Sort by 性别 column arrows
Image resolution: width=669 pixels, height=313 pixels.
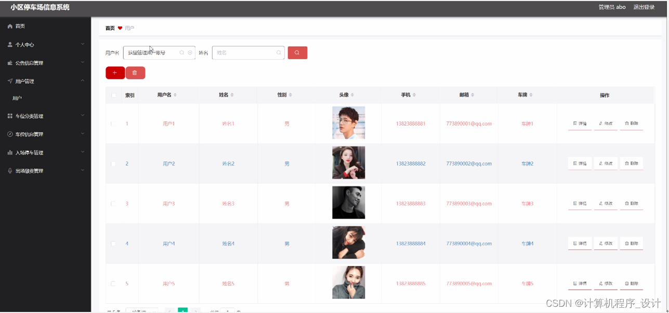[x=291, y=95]
